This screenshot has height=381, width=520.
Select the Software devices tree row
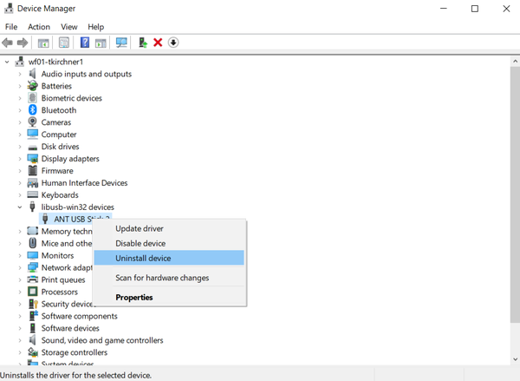(70, 328)
